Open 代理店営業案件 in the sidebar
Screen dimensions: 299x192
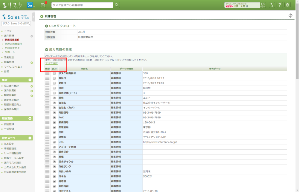(x=13, y=44)
